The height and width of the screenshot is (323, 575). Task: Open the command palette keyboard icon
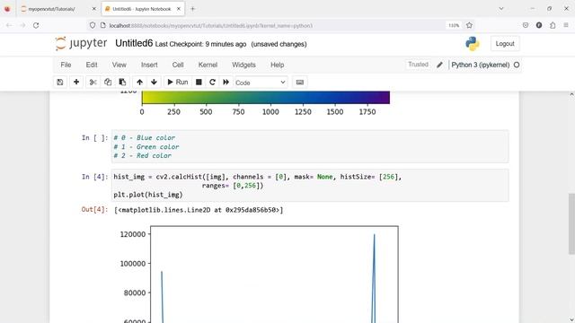click(300, 82)
